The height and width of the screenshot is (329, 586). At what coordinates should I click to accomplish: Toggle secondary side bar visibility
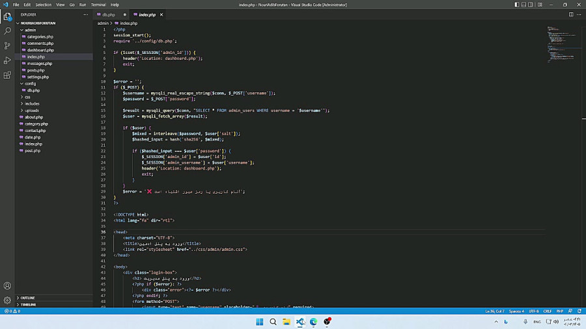[x=530, y=5]
